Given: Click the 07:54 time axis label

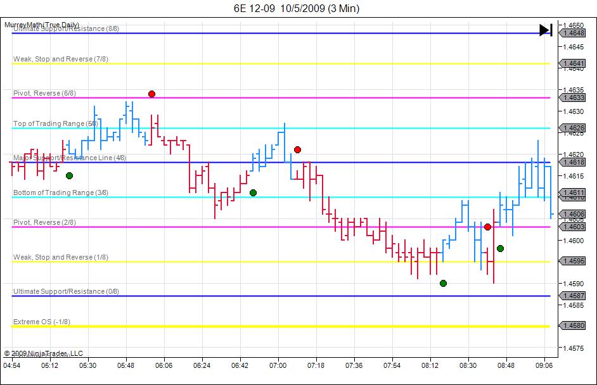Looking at the screenshot, I should pos(392,365).
